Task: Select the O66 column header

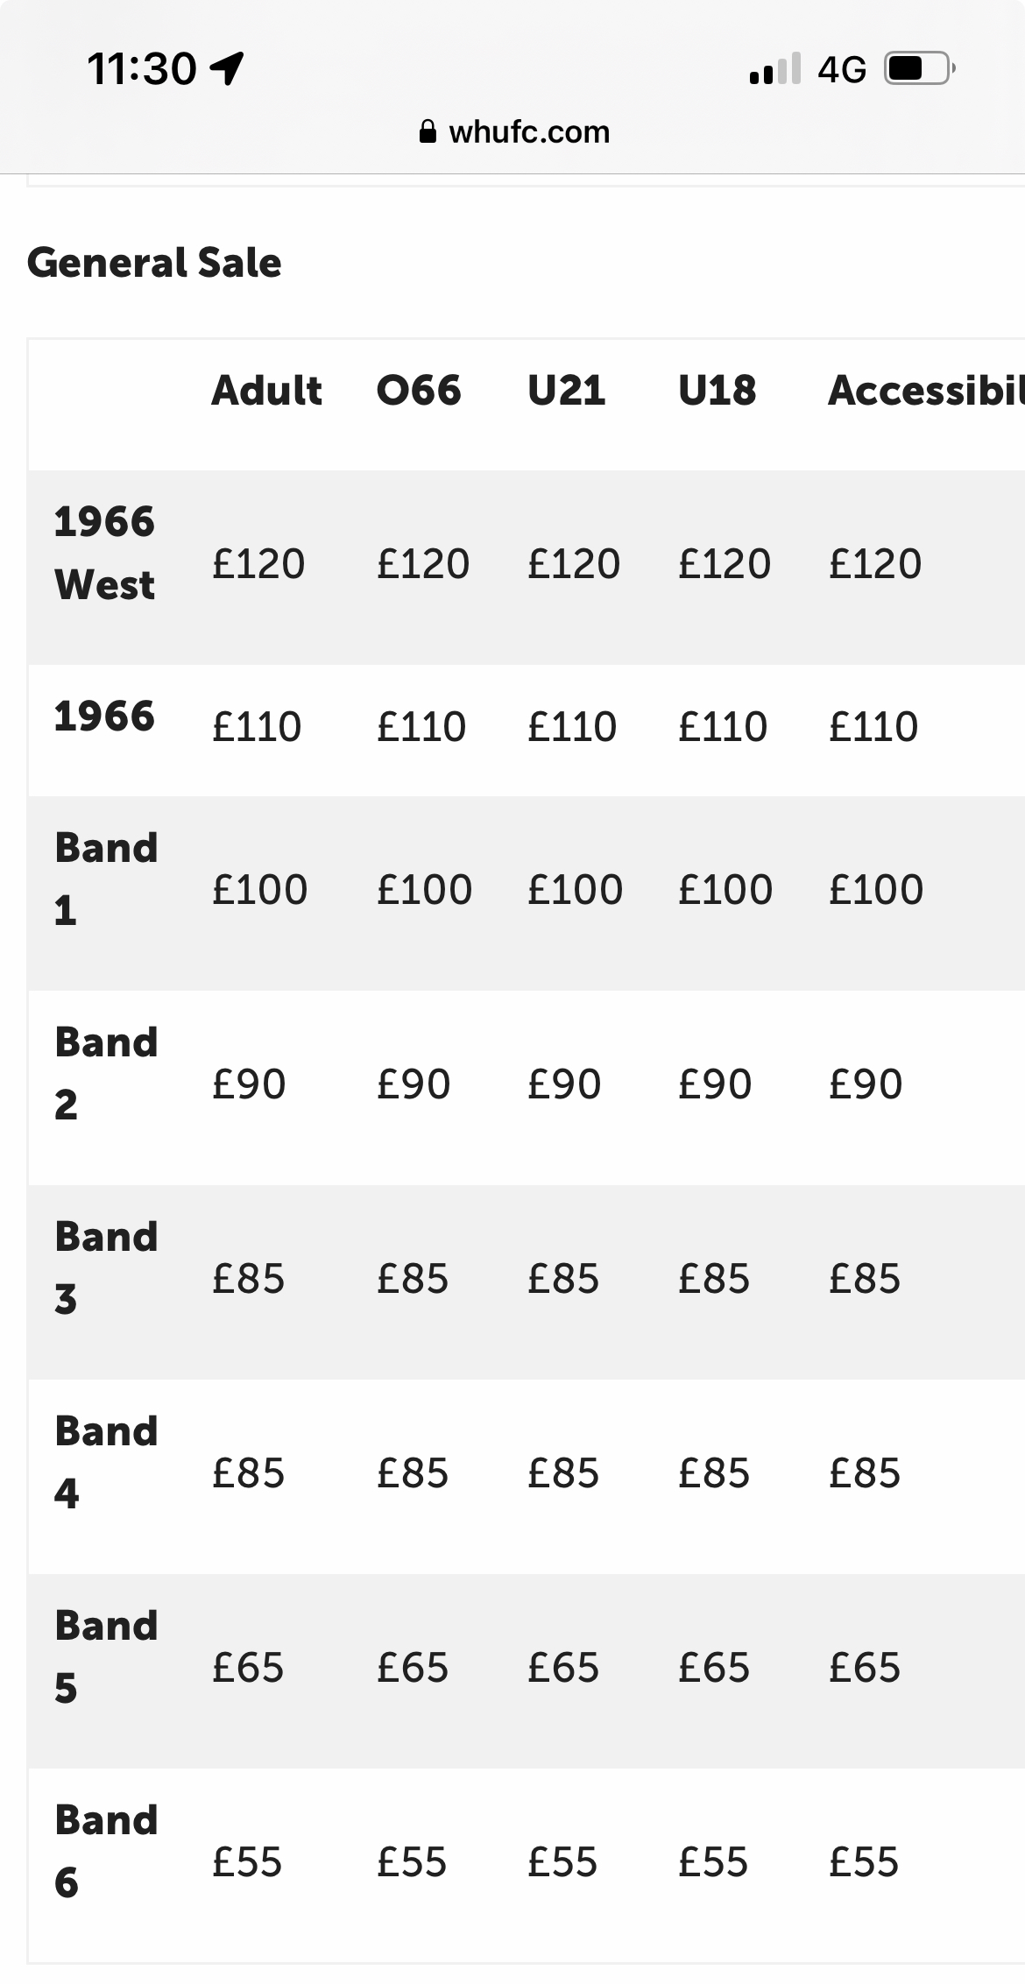Action: click(419, 391)
